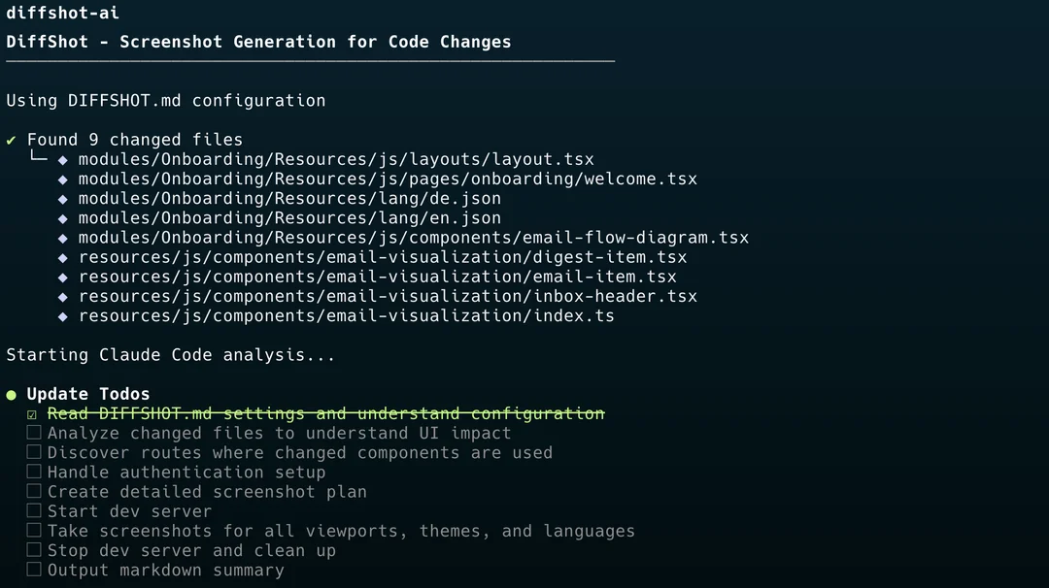Check the Start dev server todo box

coord(34,511)
